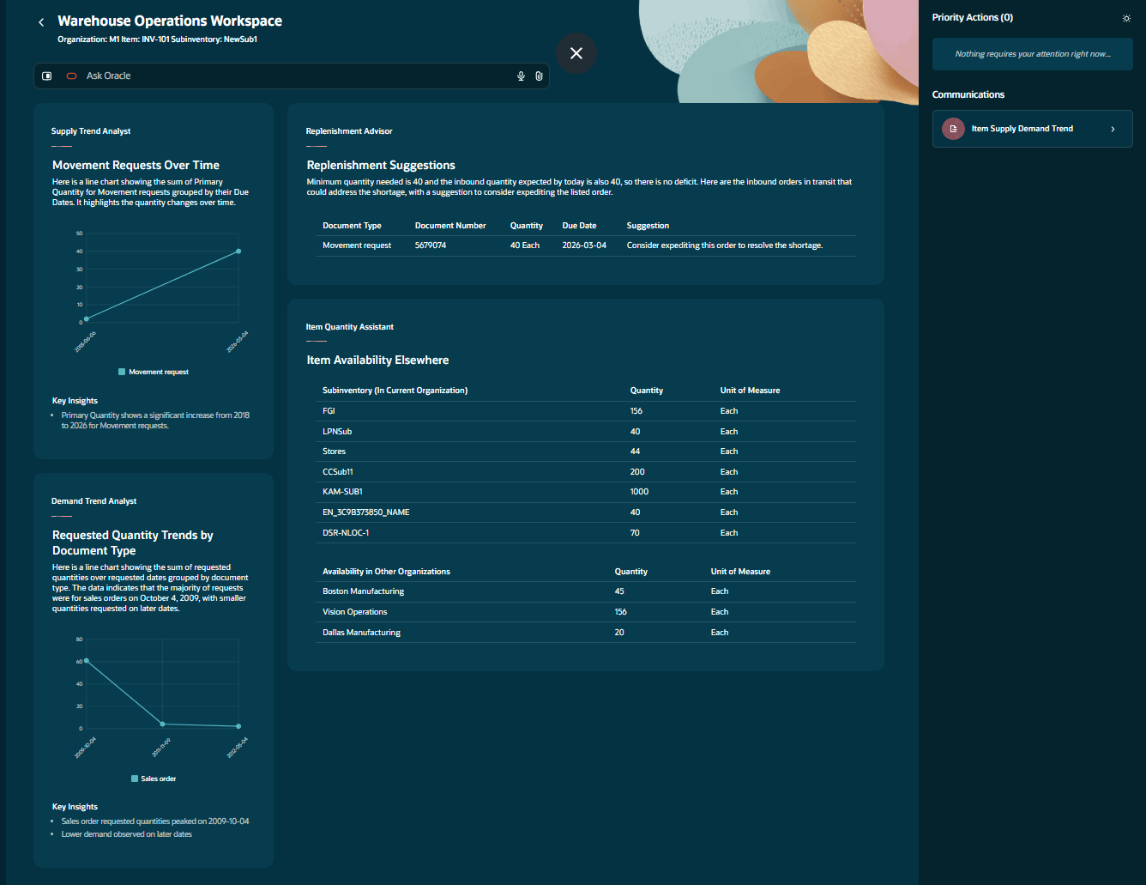
Task: Click the DSR-NLOC-1 subinventory row name
Action: click(344, 533)
